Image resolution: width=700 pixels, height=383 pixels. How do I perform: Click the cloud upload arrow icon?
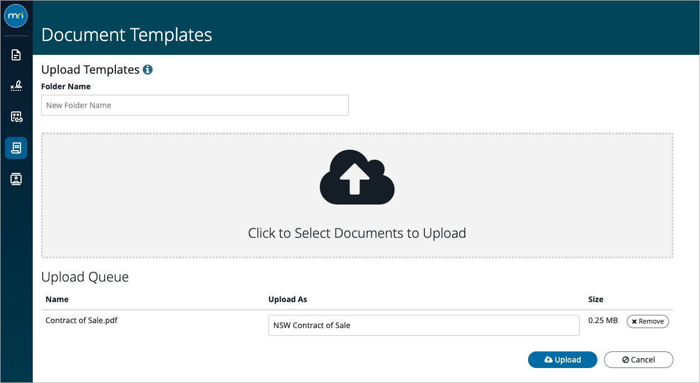(x=357, y=177)
